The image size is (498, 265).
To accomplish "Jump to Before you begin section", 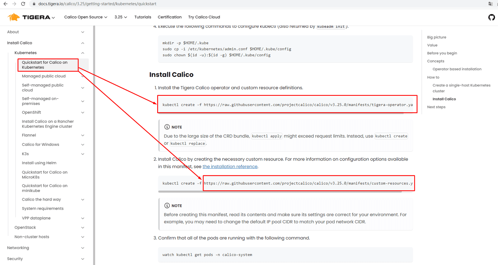I will 442,53.
